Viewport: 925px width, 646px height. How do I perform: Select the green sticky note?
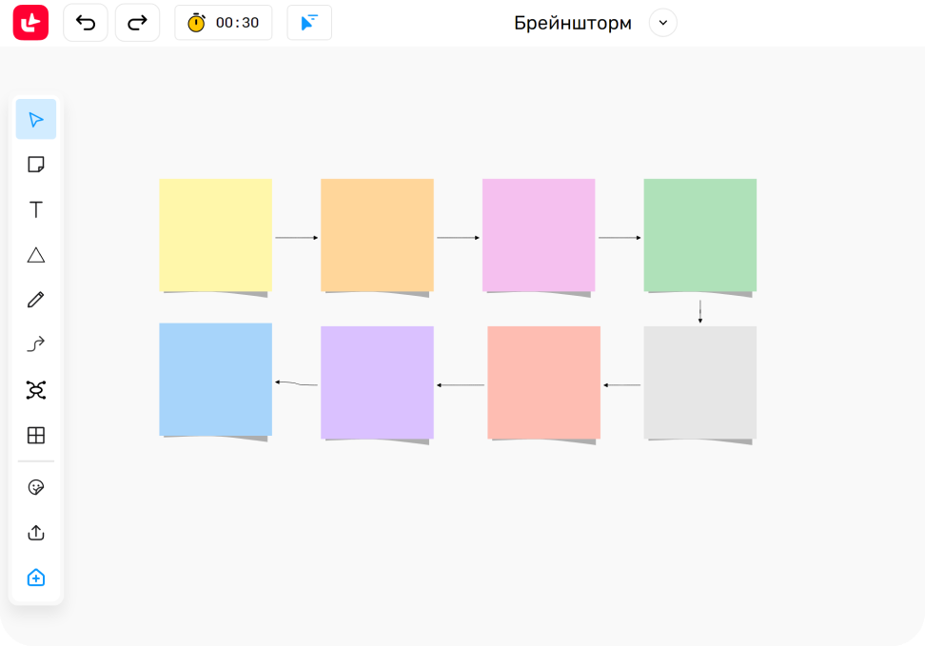[x=699, y=234]
